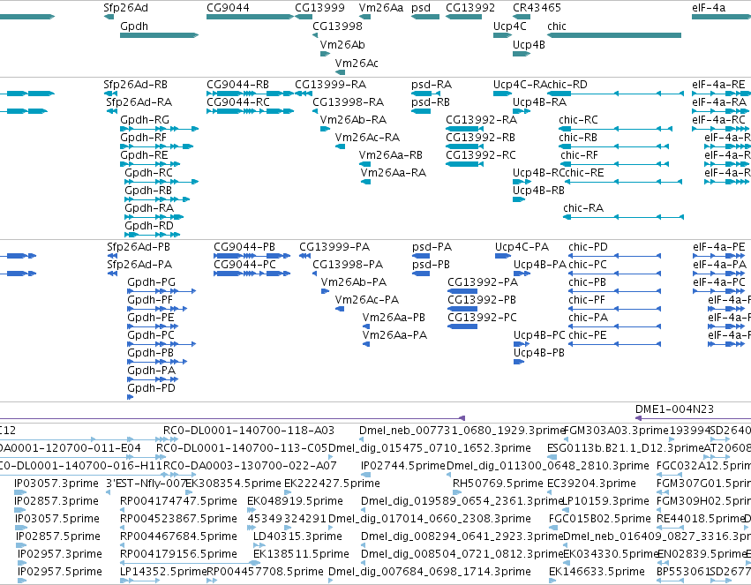Select the CG13992-PB protein label
The width and height of the screenshot is (751, 585).
pos(482,300)
